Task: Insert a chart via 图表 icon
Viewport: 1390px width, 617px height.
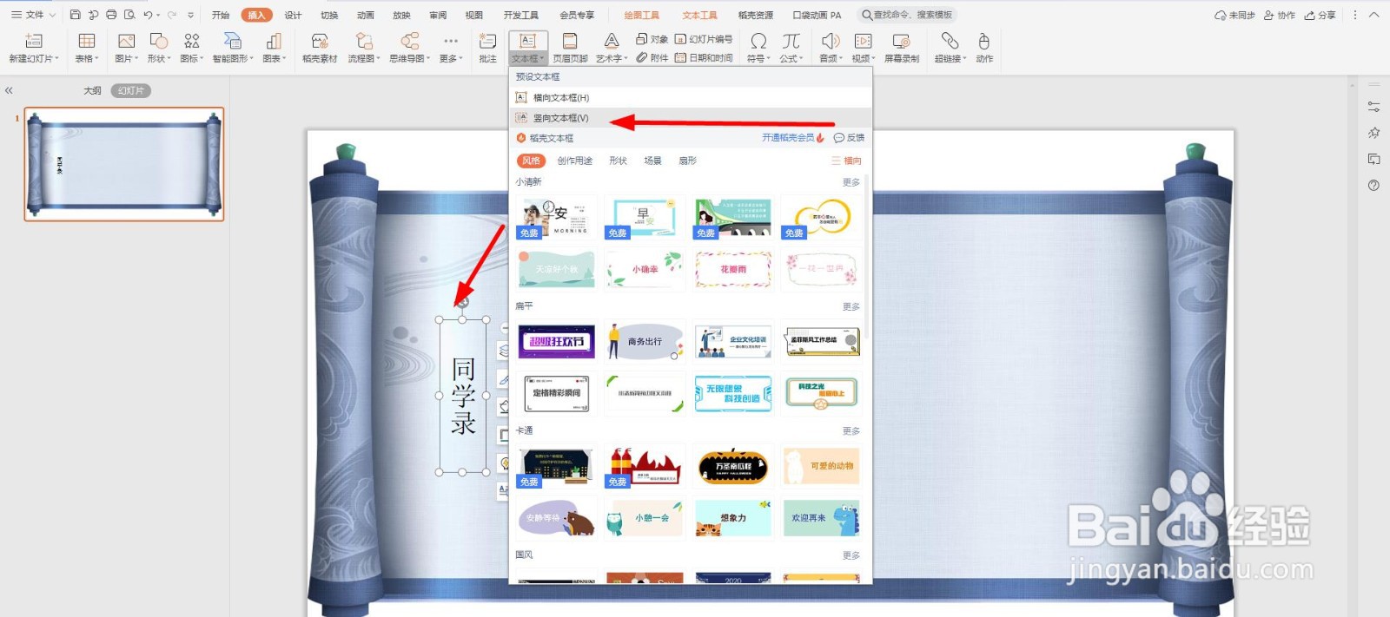Action: click(274, 41)
